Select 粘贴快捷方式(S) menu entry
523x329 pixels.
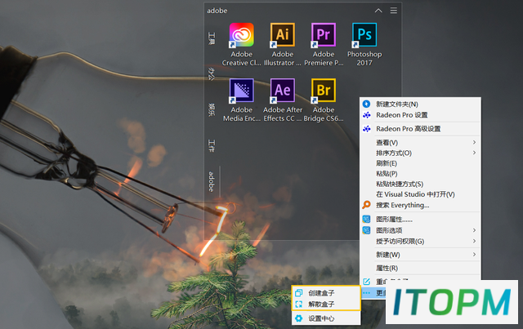[420, 184]
